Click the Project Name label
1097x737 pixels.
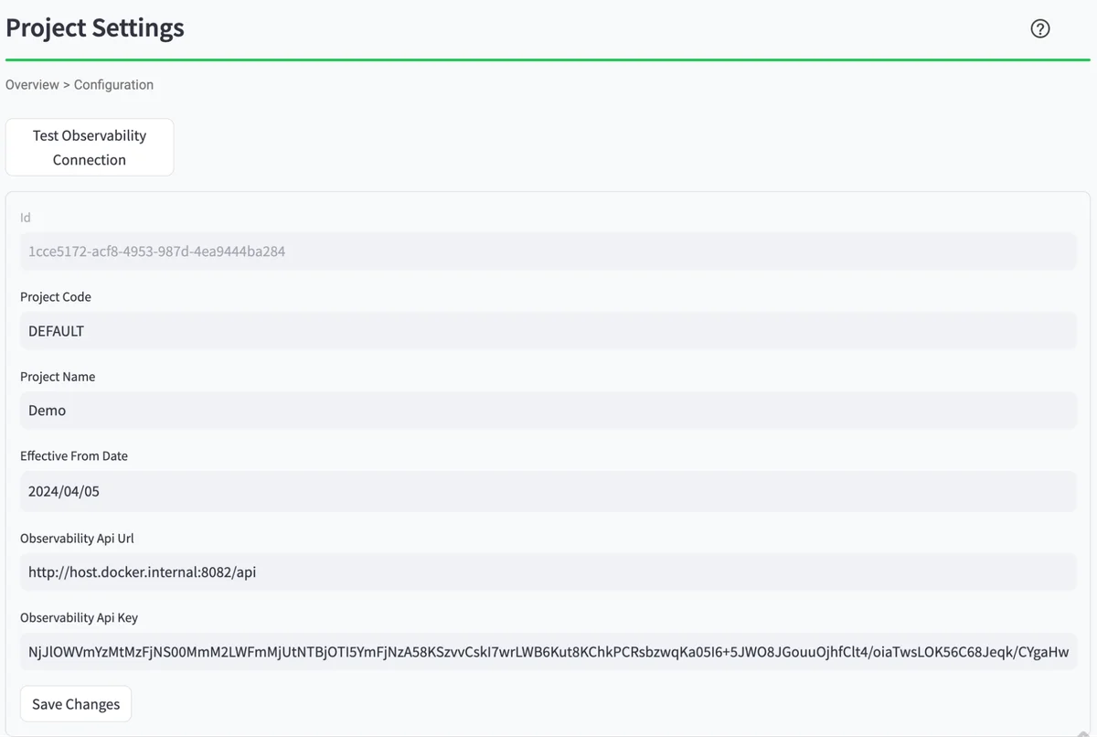pos(58,376)
